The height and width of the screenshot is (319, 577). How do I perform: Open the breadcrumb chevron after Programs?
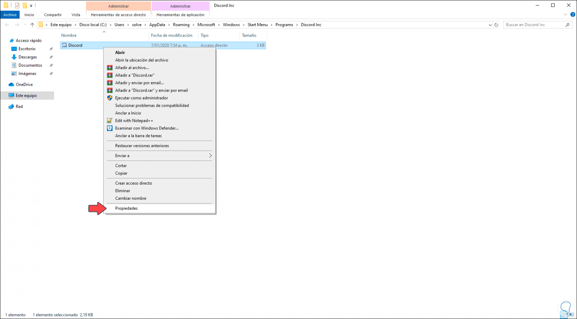[297, 25]
